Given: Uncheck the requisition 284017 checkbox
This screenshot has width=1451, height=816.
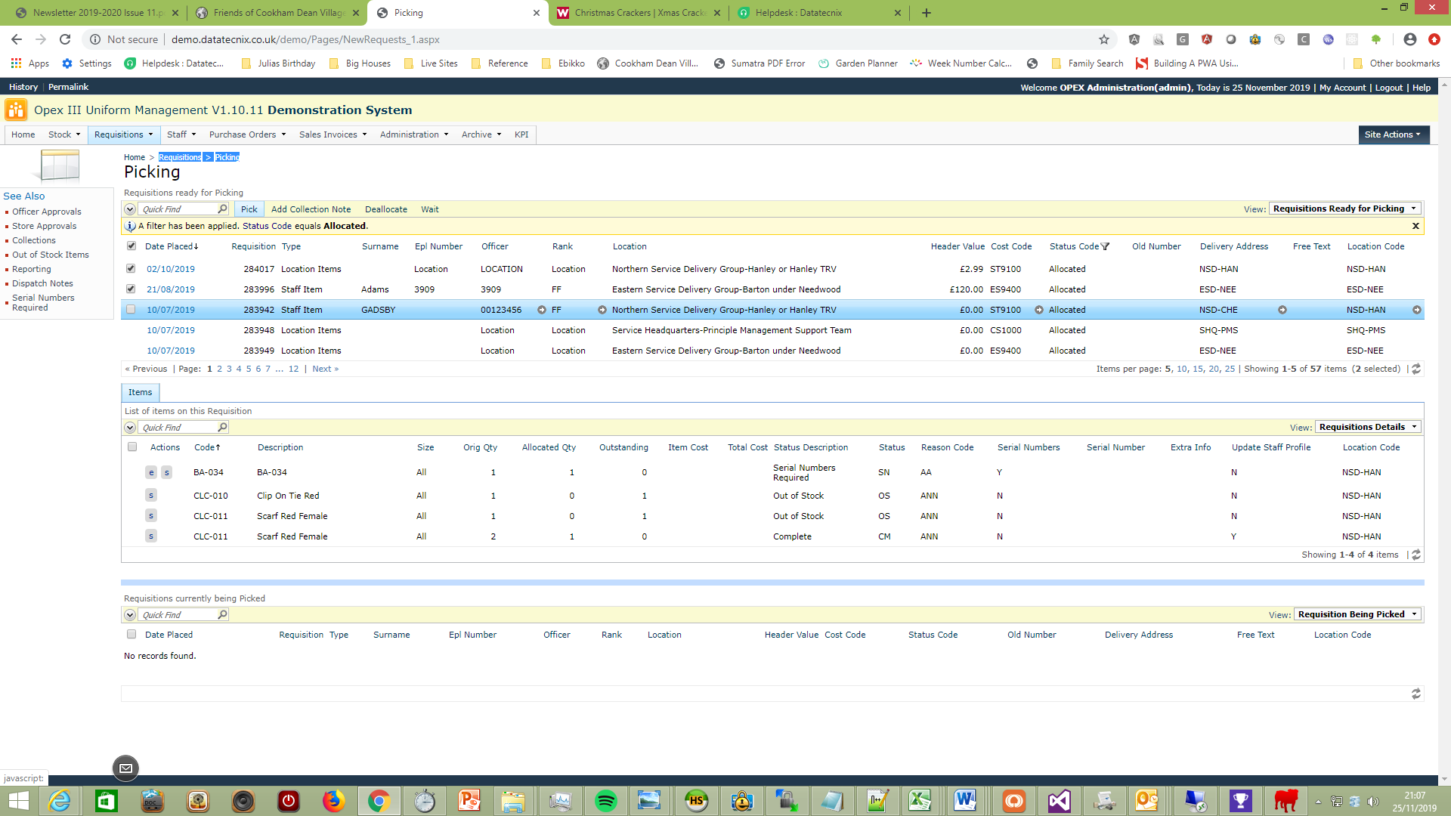Looking at the screenshot, I should pos(131,268).
